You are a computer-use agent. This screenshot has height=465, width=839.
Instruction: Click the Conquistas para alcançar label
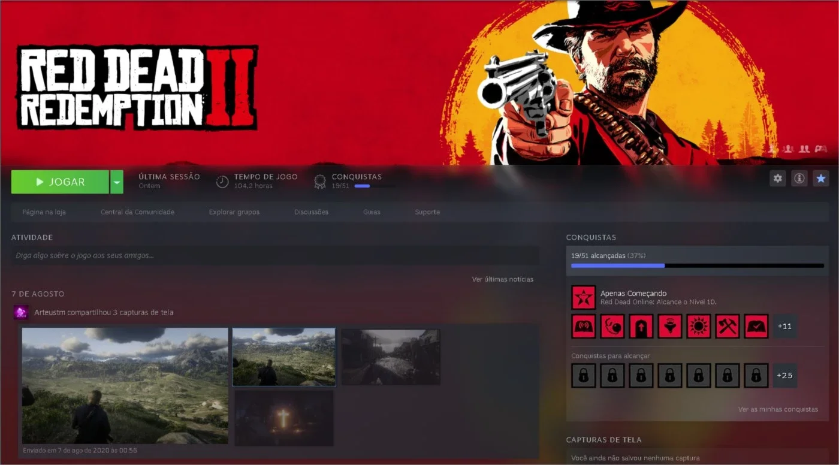pyautogui.click(x=611, y=356)
